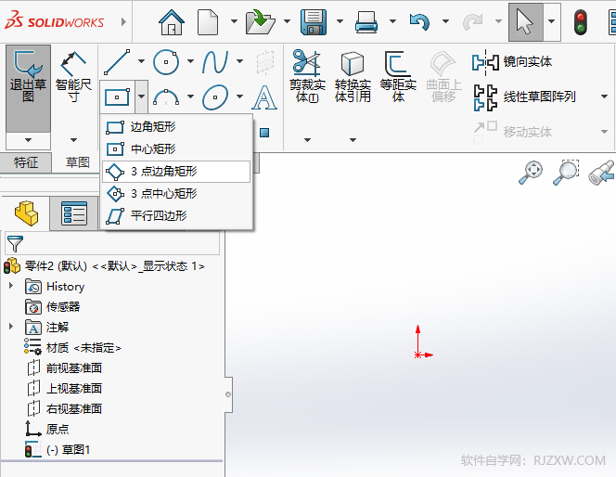
Task: Open a file using the Open folder icon
Action: tap(260, 22)
